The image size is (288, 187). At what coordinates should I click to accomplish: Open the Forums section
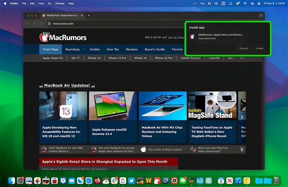(x=177, y=49)
